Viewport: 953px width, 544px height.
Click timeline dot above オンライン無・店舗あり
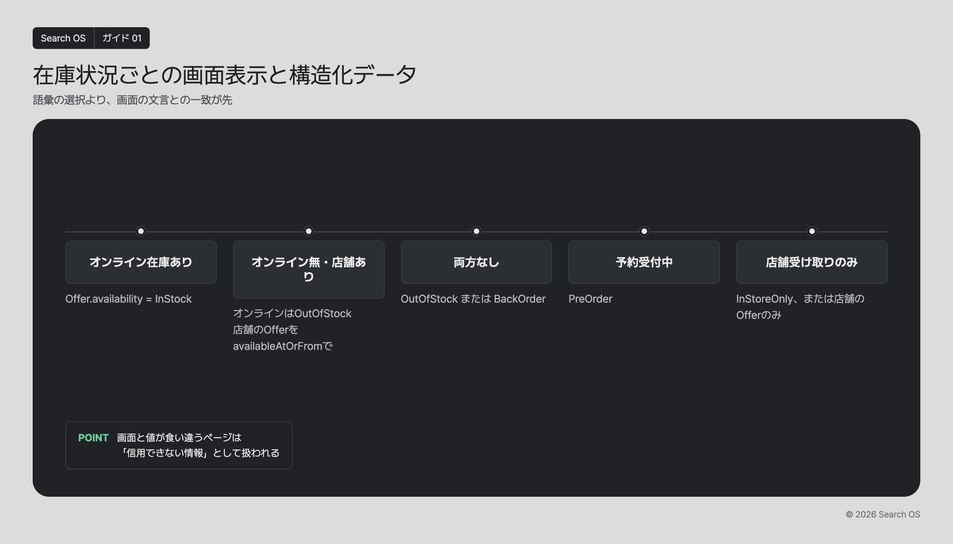[x=309, y=231]
